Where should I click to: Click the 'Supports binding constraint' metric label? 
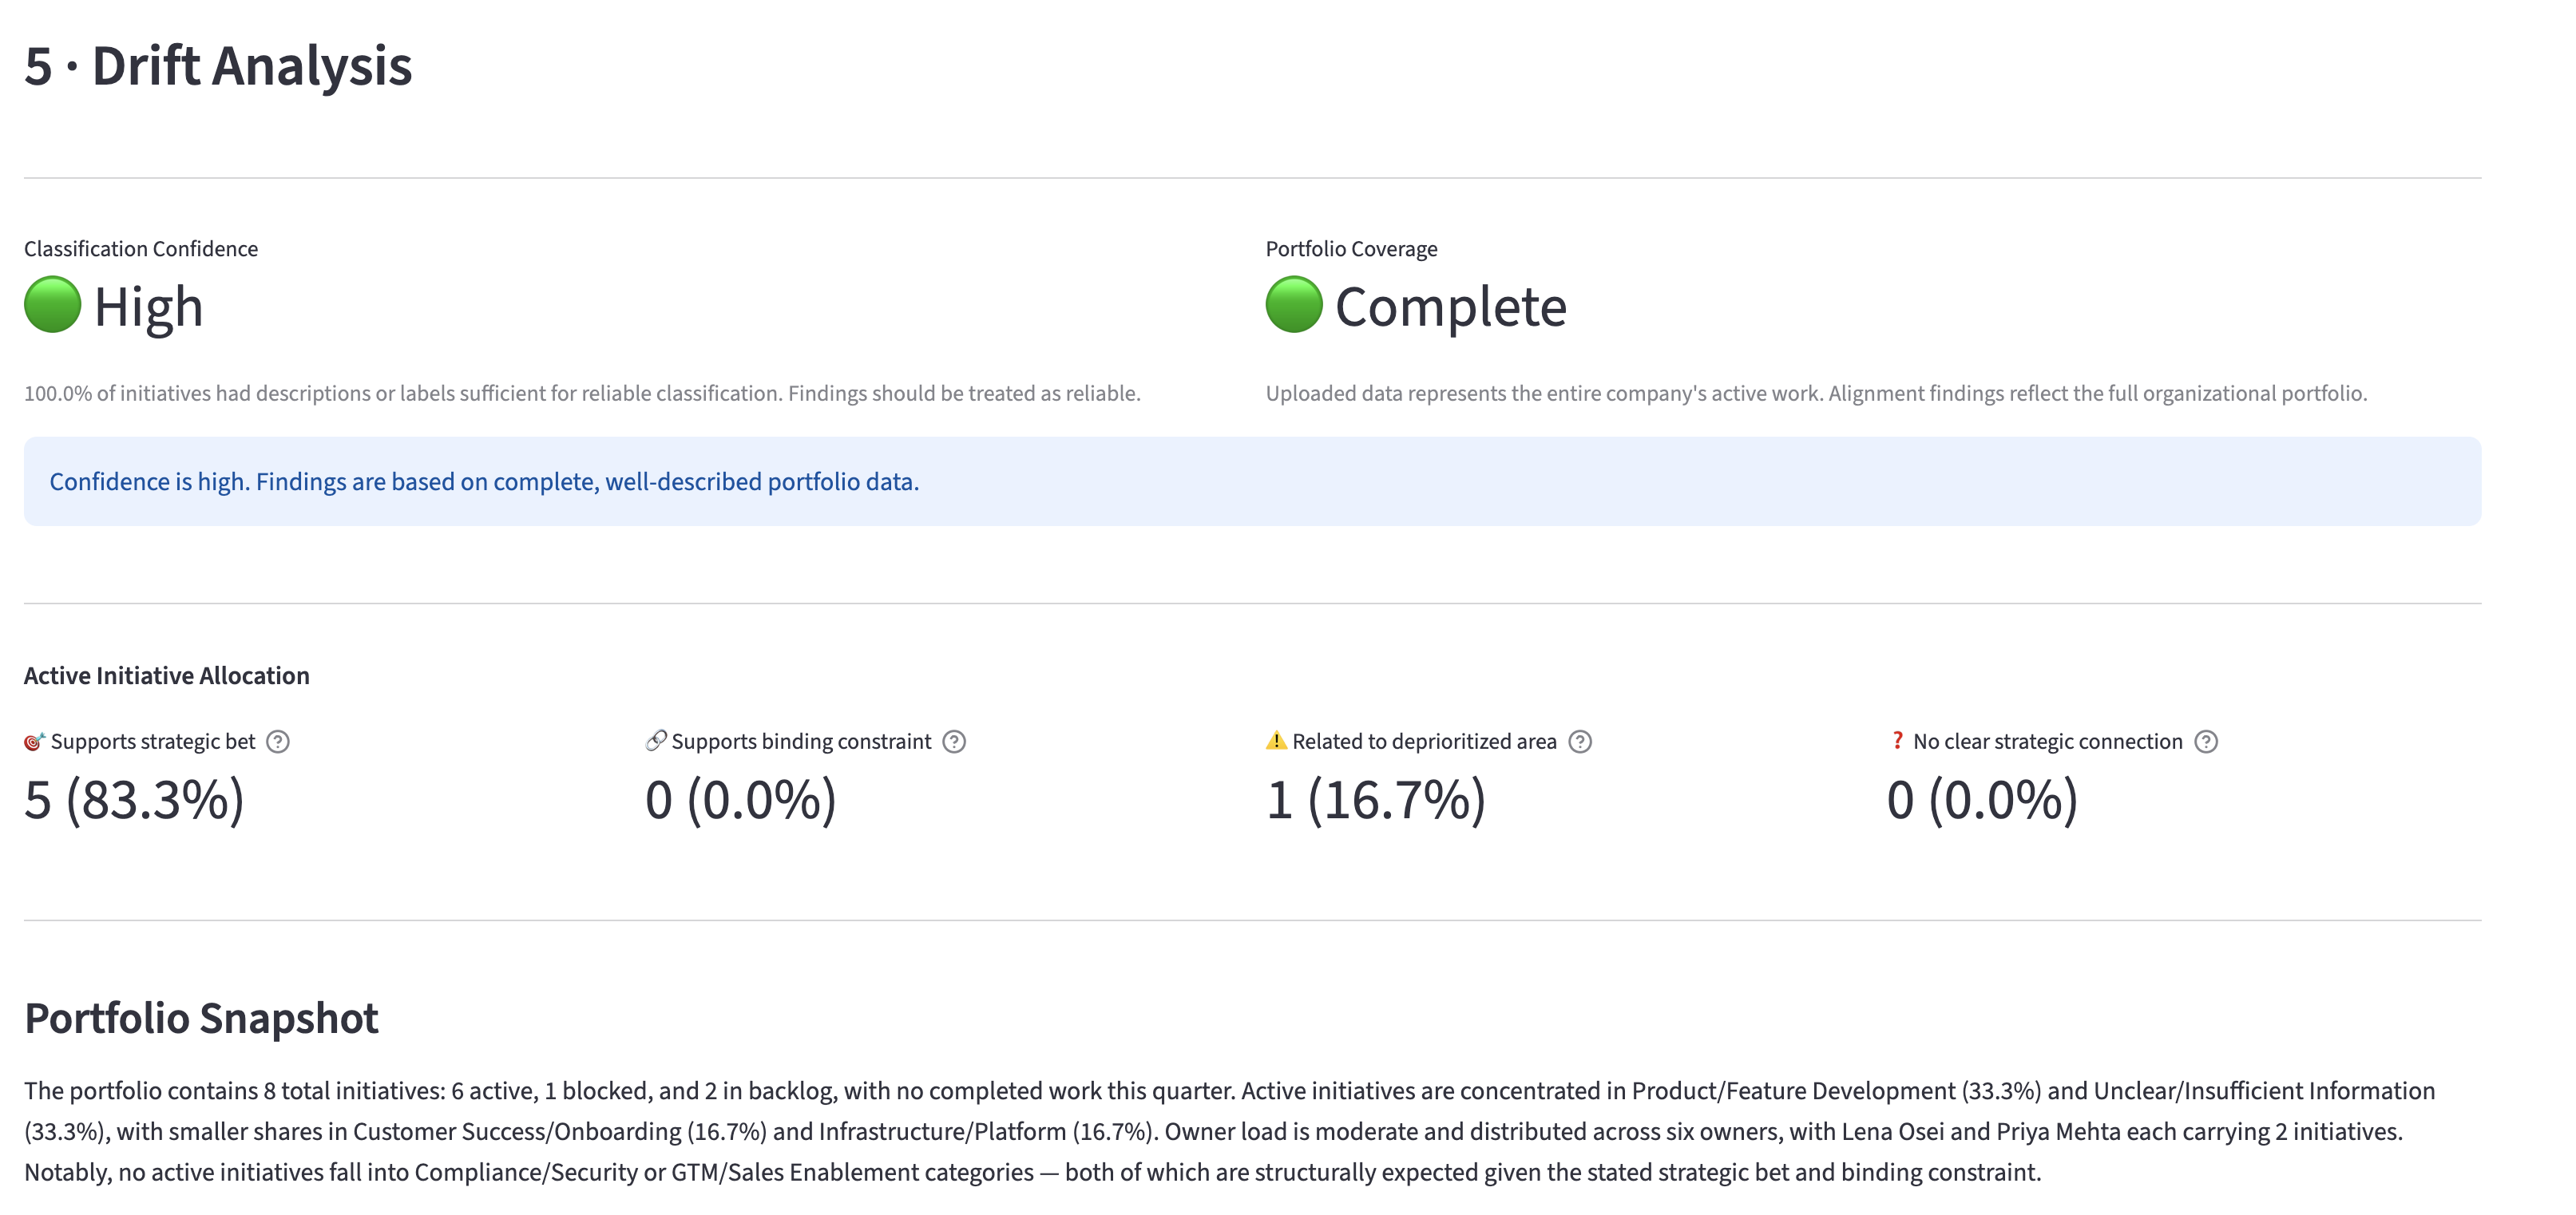[x=801, y=741]
